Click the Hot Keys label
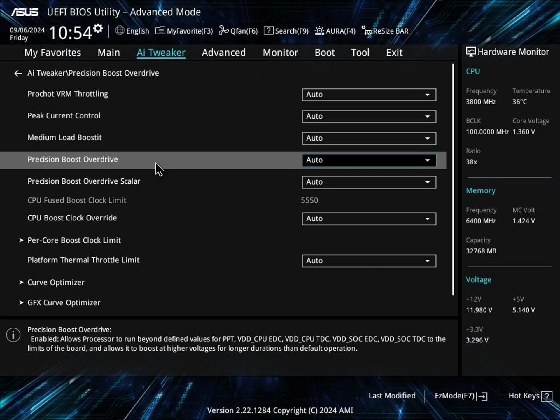This screenshot has height=420, width=560. coord(524,396)
